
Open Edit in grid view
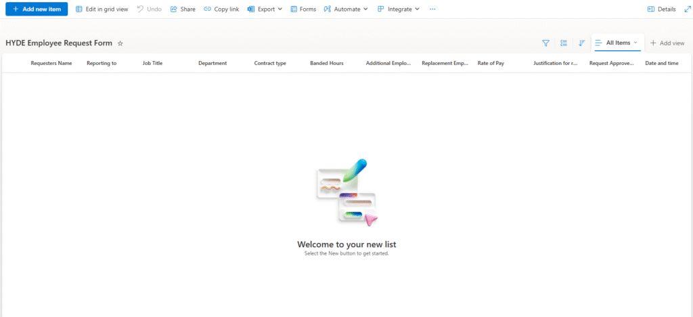[x=102, y=9]
